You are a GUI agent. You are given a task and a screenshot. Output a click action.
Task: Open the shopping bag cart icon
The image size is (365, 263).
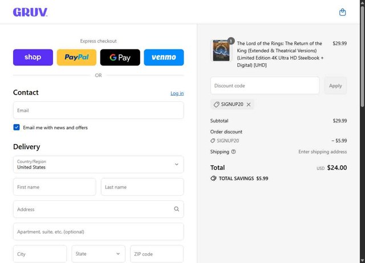pos(342,12)
